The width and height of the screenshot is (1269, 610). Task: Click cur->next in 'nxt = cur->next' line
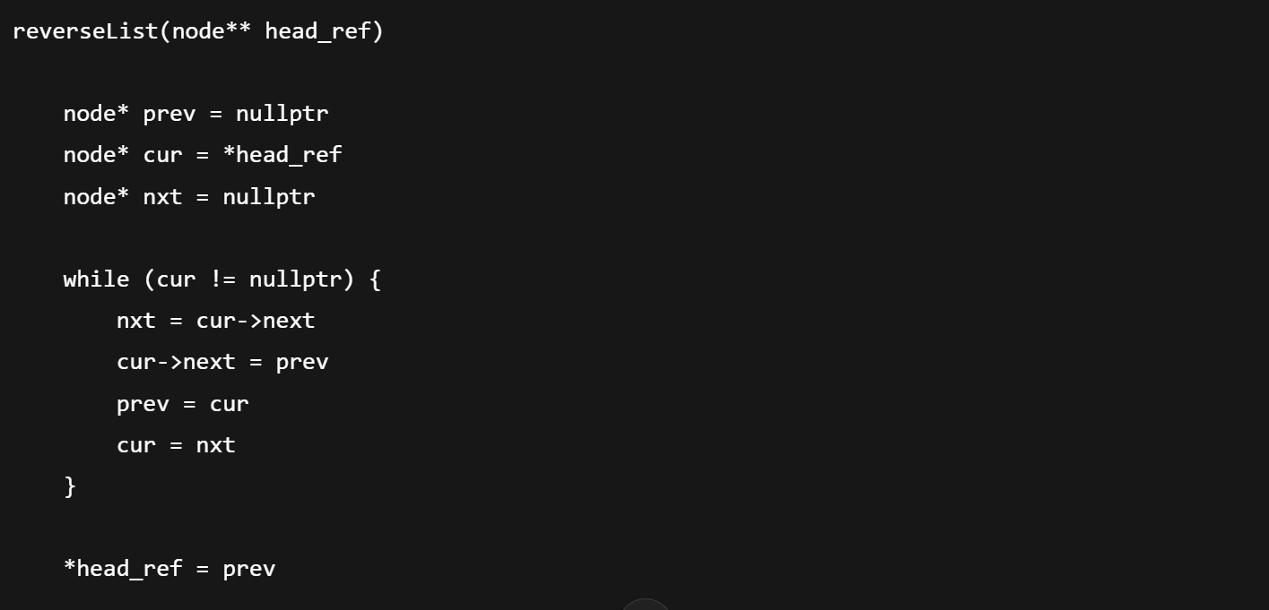256,321
